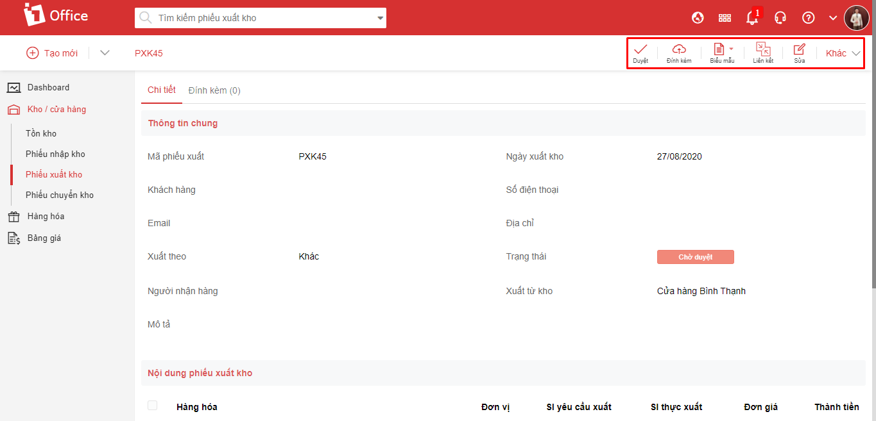The image size is (876, 421).
Task: Click the user profile avatar
Action: pyautogui.click(x=856, y=18)
